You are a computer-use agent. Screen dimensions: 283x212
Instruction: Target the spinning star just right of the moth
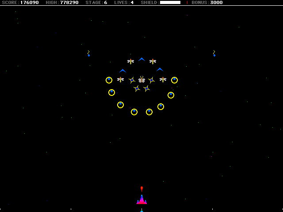pos(151,80)
